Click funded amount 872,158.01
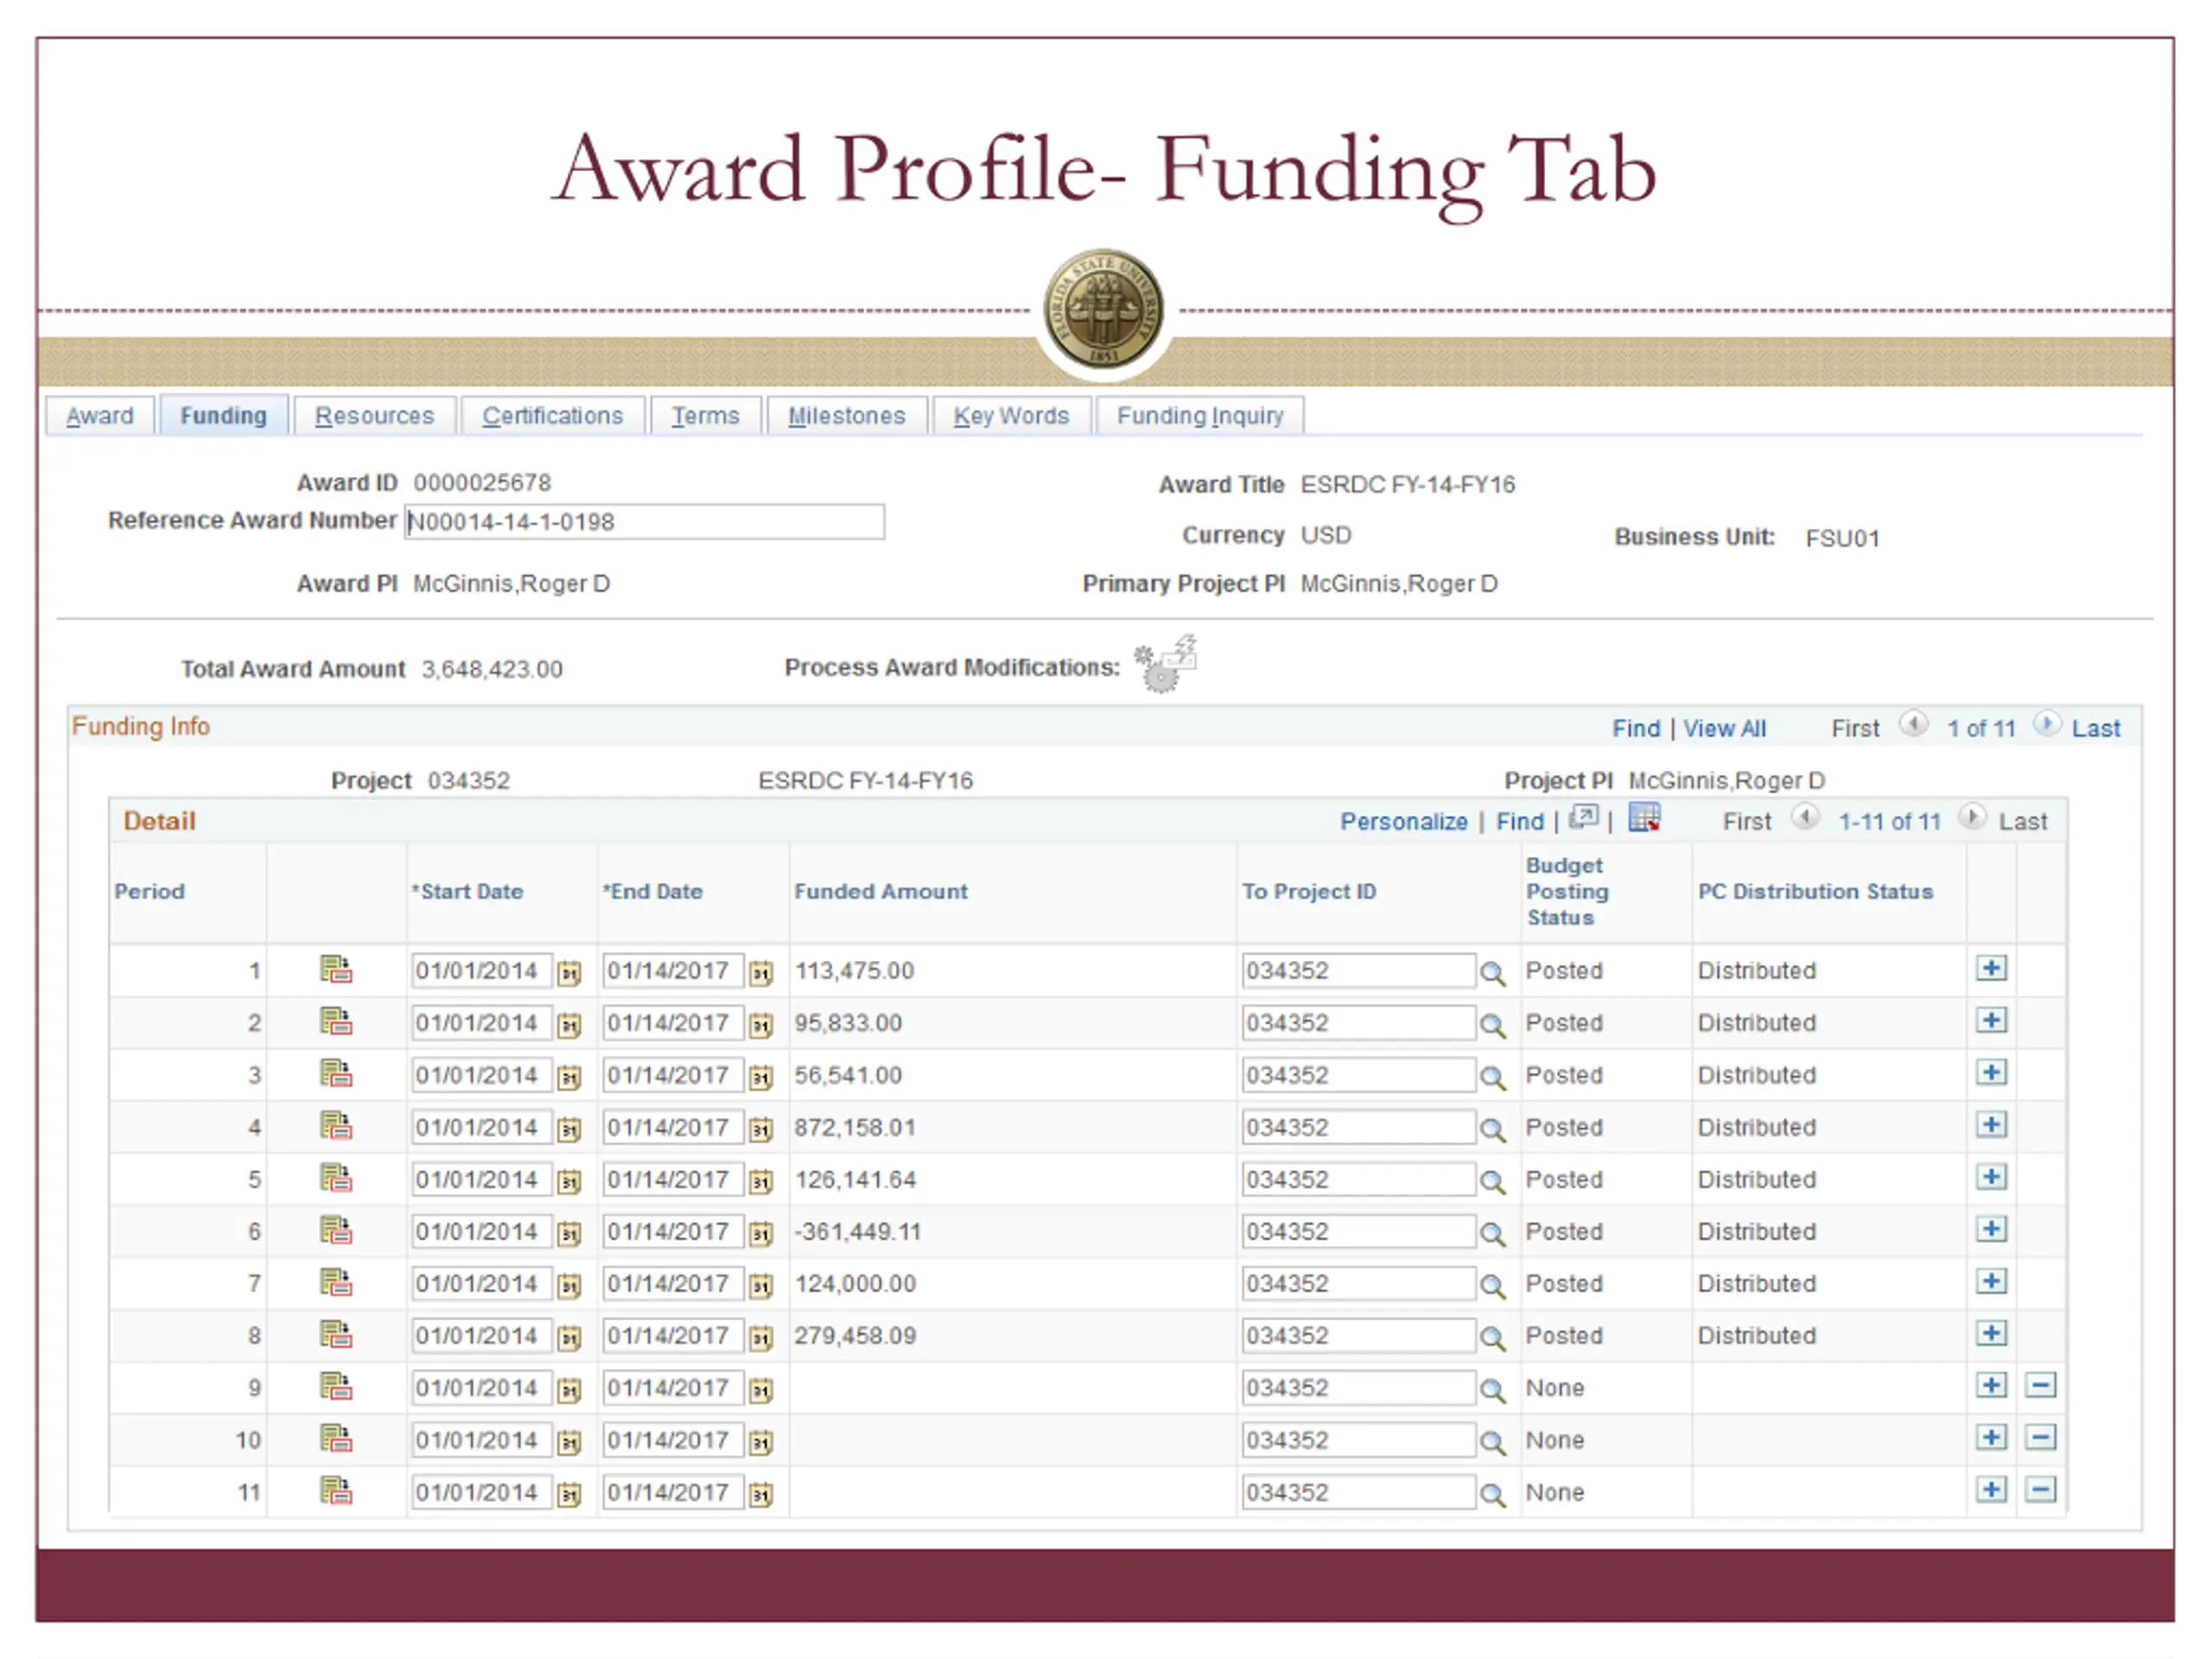This screenshot has height=1659, width=2212. pyautogui.click(x=855, y=1127)
